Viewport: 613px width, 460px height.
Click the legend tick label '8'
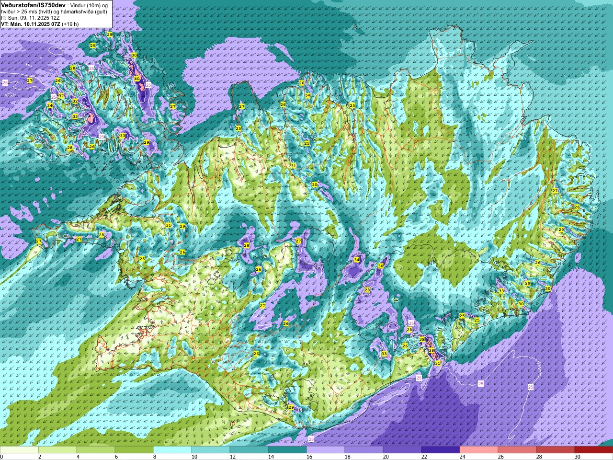click(155, 457)
